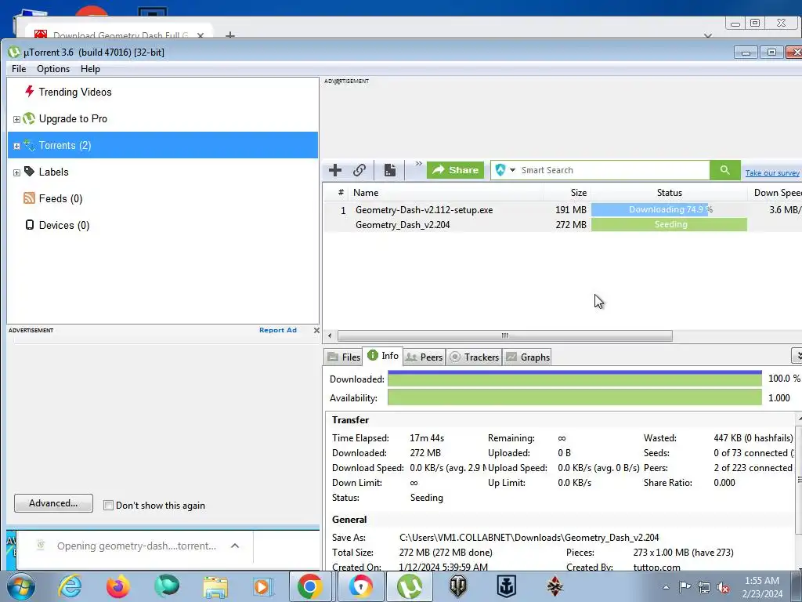The width and height of the screenshot is (802, 602).
Task: Close the Download Geometry Dash browser tab
Action: 200,35
